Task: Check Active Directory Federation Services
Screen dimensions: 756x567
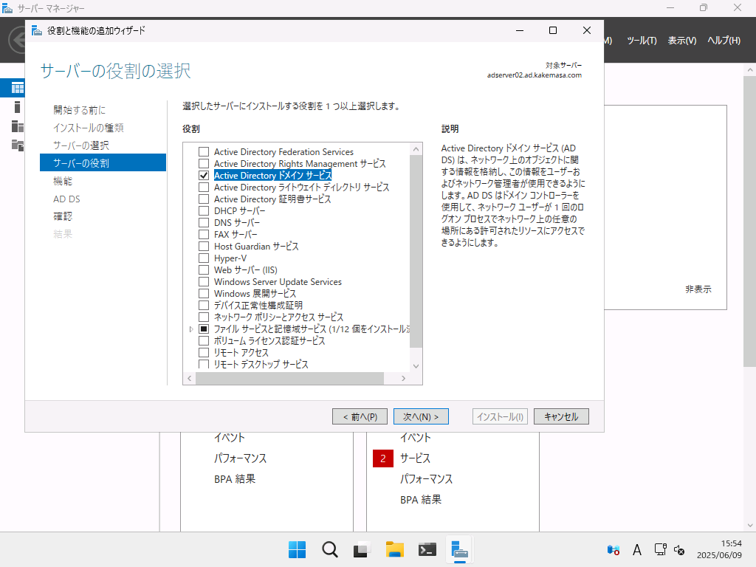Action: (x=204, y=152)
